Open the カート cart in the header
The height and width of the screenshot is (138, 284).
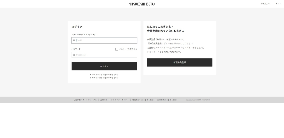[x=278, y=4]
